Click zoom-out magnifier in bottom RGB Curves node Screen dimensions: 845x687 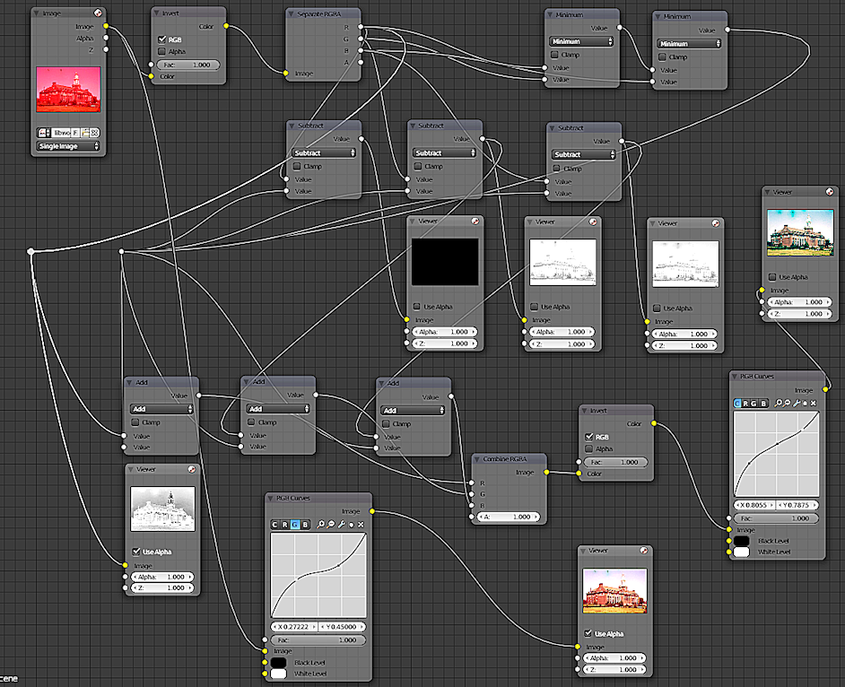(x=331, y=524)
